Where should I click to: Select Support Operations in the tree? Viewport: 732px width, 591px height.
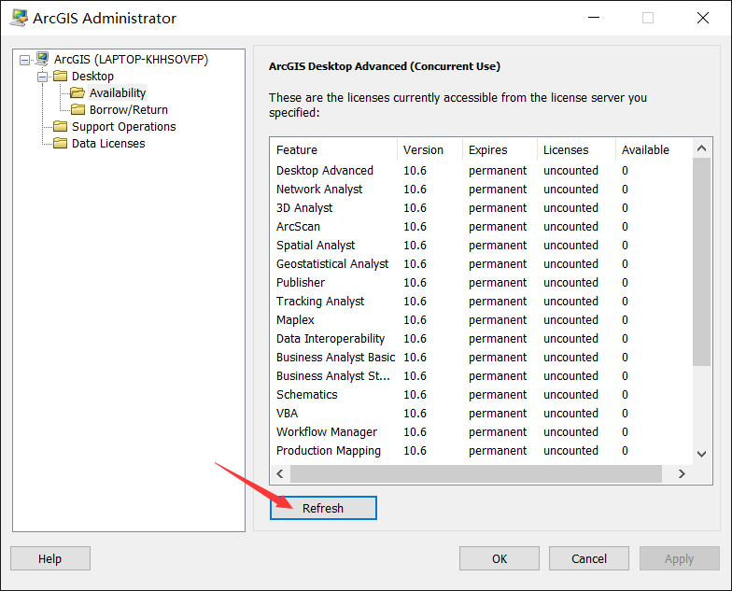(x=123, y=127)
